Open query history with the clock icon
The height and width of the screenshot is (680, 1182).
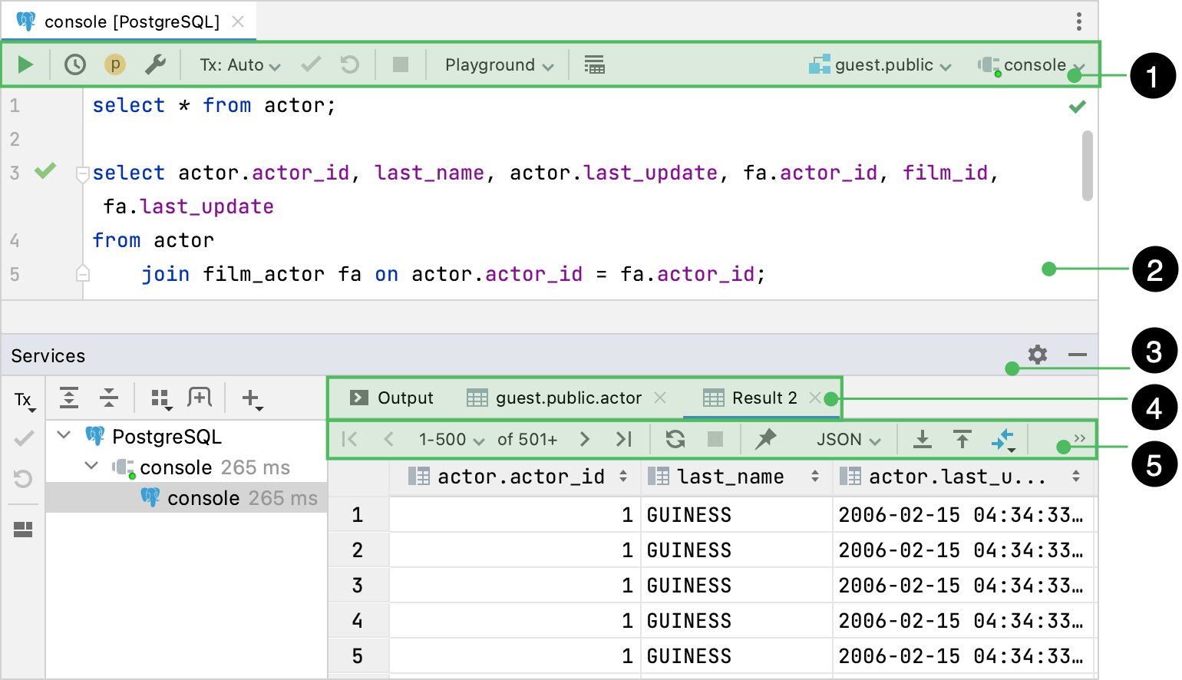74,64
